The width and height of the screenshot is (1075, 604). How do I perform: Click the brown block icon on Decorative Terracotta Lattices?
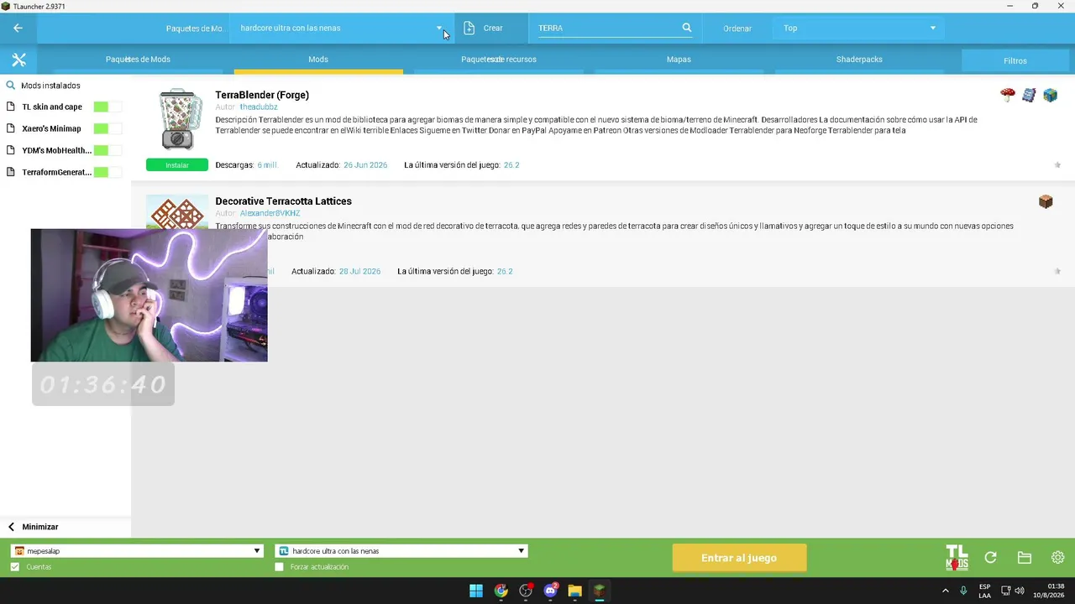[x=1046, y=201]
